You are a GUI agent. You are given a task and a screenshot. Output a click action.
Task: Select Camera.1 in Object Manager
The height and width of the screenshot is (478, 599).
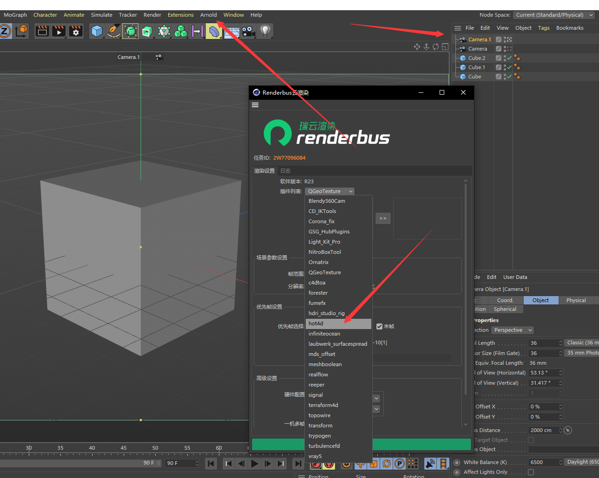[x=480, y=39]
